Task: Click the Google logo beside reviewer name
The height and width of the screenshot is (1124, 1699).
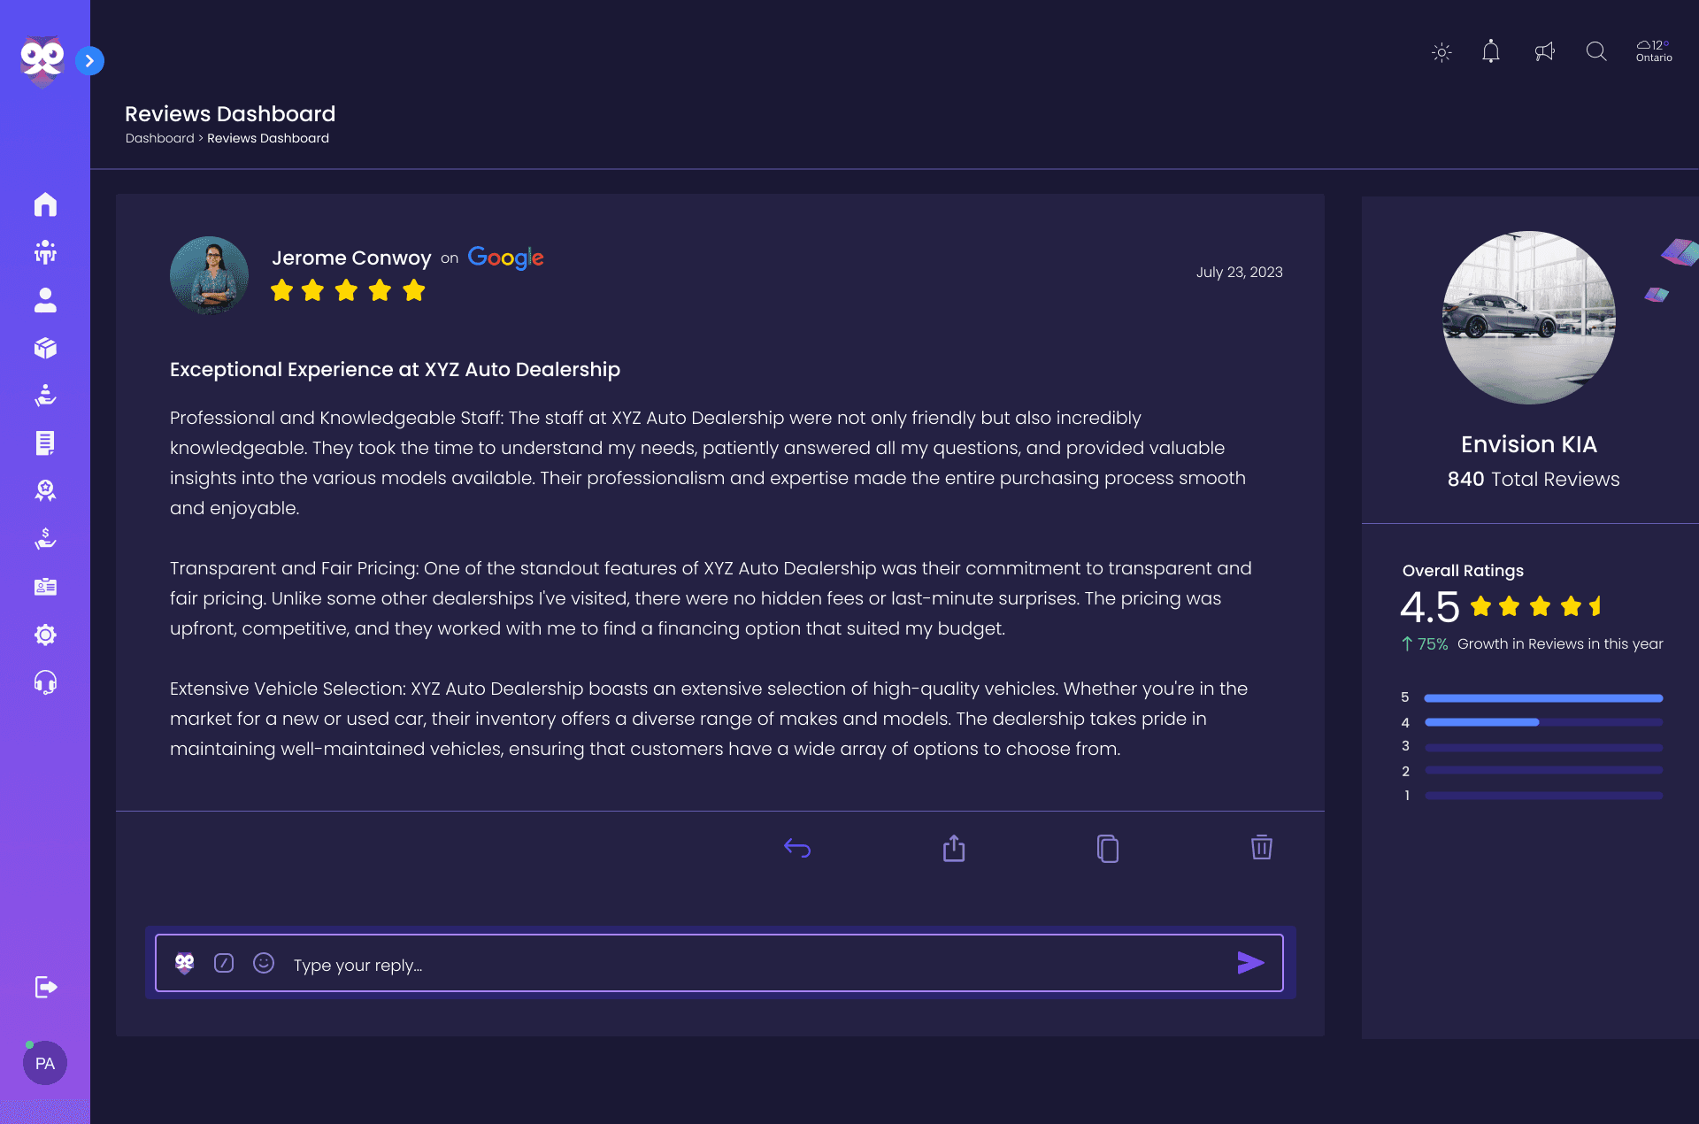Action: click(x=505, y=258)
